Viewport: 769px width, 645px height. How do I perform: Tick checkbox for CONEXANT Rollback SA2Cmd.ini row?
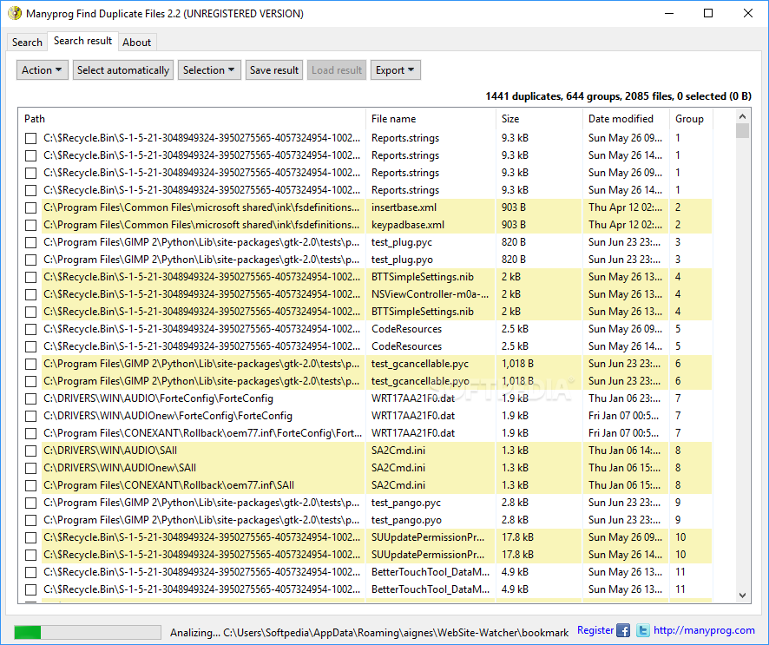(x=31, y=485)
